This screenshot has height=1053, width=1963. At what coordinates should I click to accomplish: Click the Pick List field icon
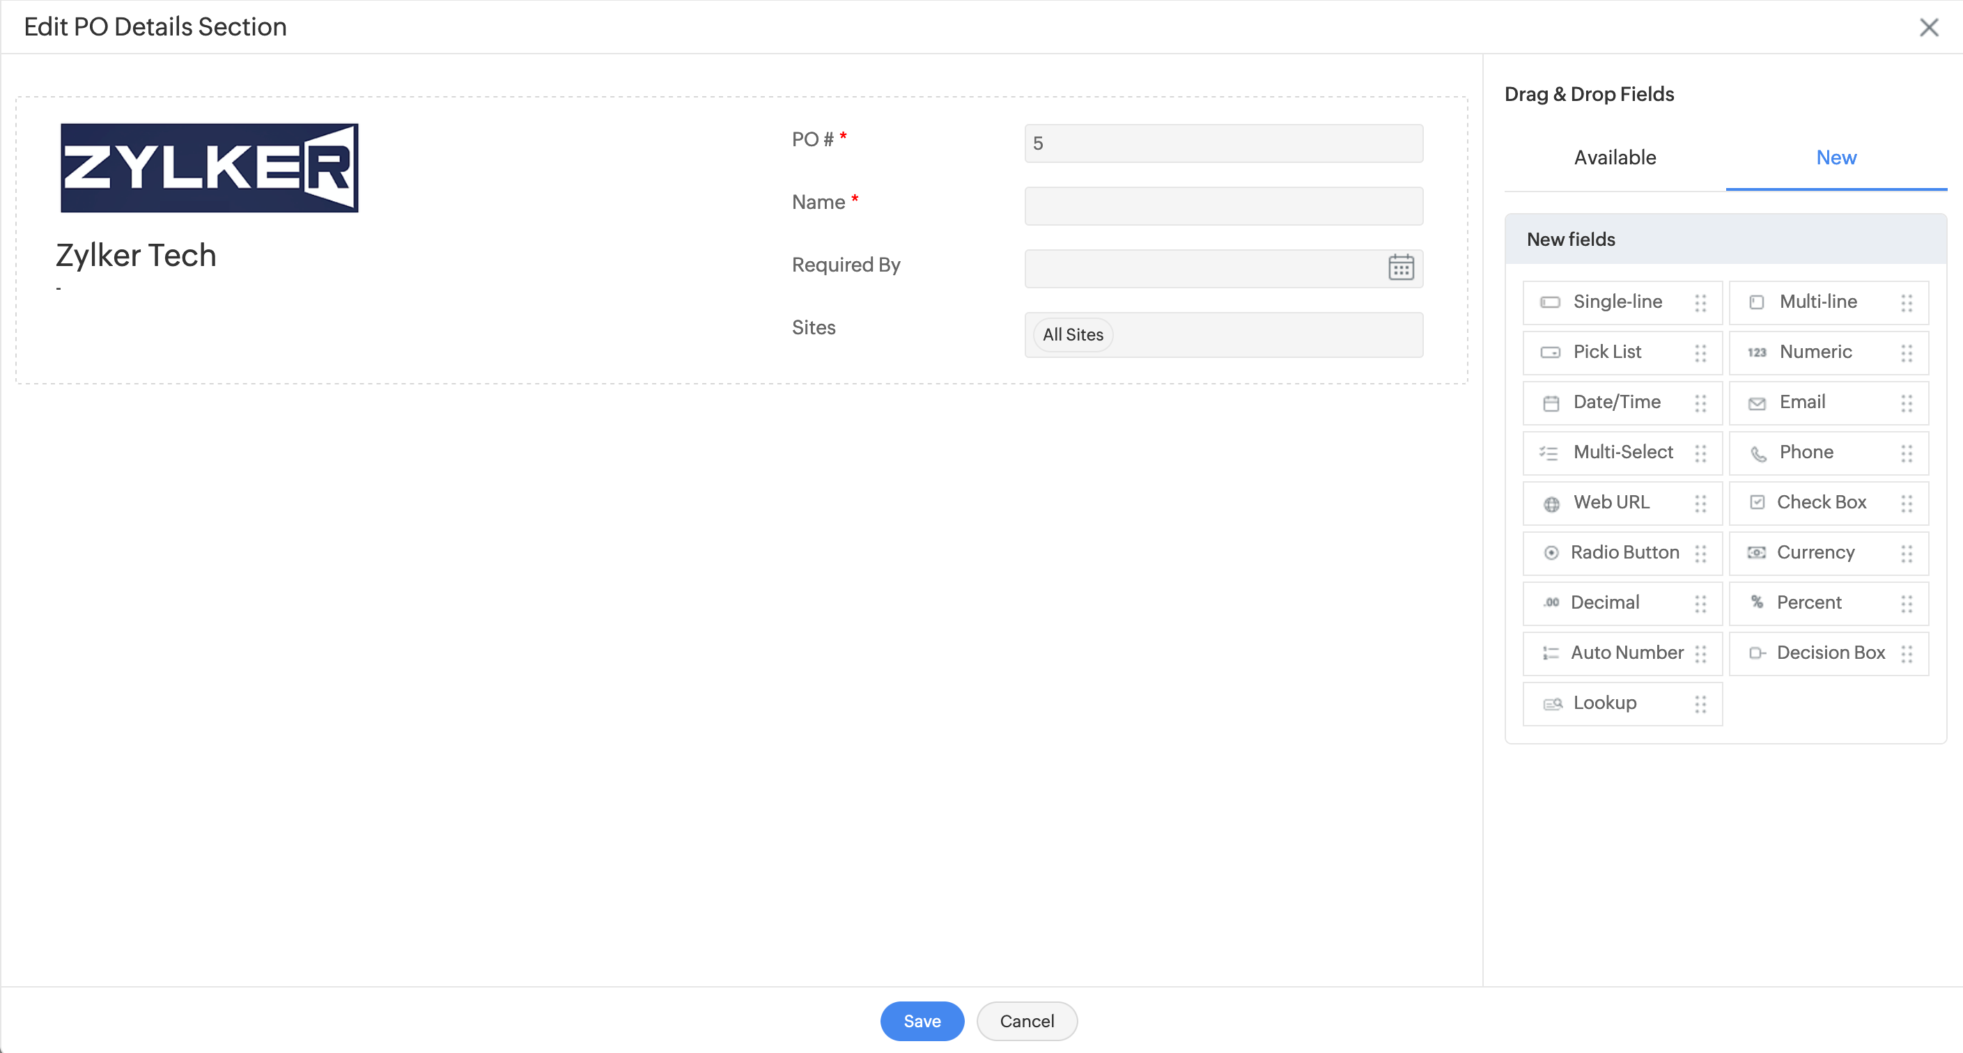tap(1550, 353)
